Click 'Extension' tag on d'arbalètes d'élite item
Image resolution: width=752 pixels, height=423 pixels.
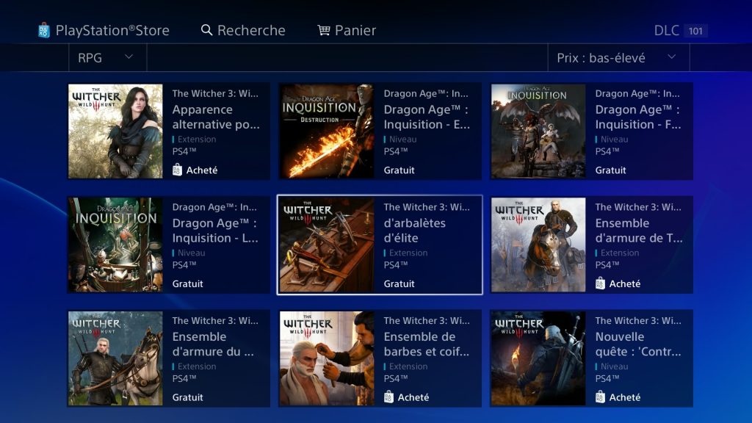point(408,253)
